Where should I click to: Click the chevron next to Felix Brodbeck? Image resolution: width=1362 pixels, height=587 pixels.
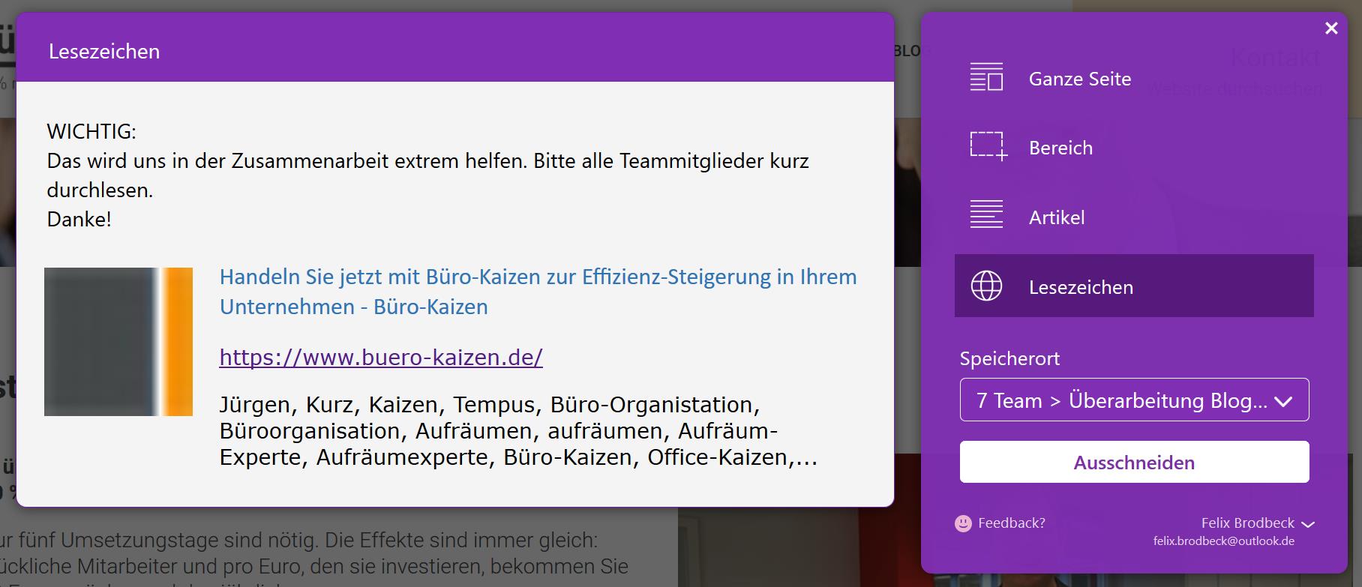point(1309,525)
